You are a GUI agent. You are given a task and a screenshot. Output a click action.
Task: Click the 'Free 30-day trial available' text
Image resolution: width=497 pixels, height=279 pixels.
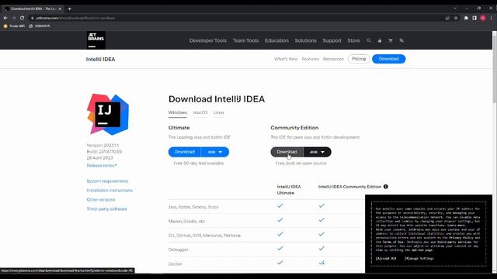(x=199, y=164)
